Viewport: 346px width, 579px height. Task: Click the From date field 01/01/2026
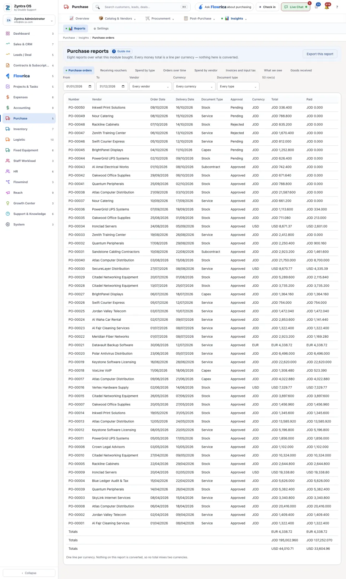(79, 87)
